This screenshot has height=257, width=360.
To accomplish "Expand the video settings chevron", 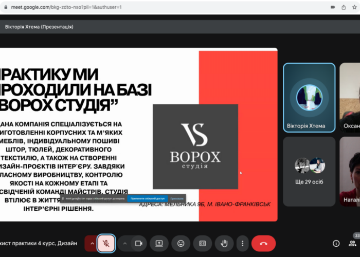I will click(125, 243).
